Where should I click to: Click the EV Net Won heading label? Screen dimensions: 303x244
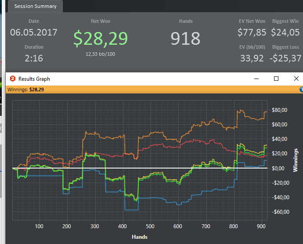[x=252, y=21]
